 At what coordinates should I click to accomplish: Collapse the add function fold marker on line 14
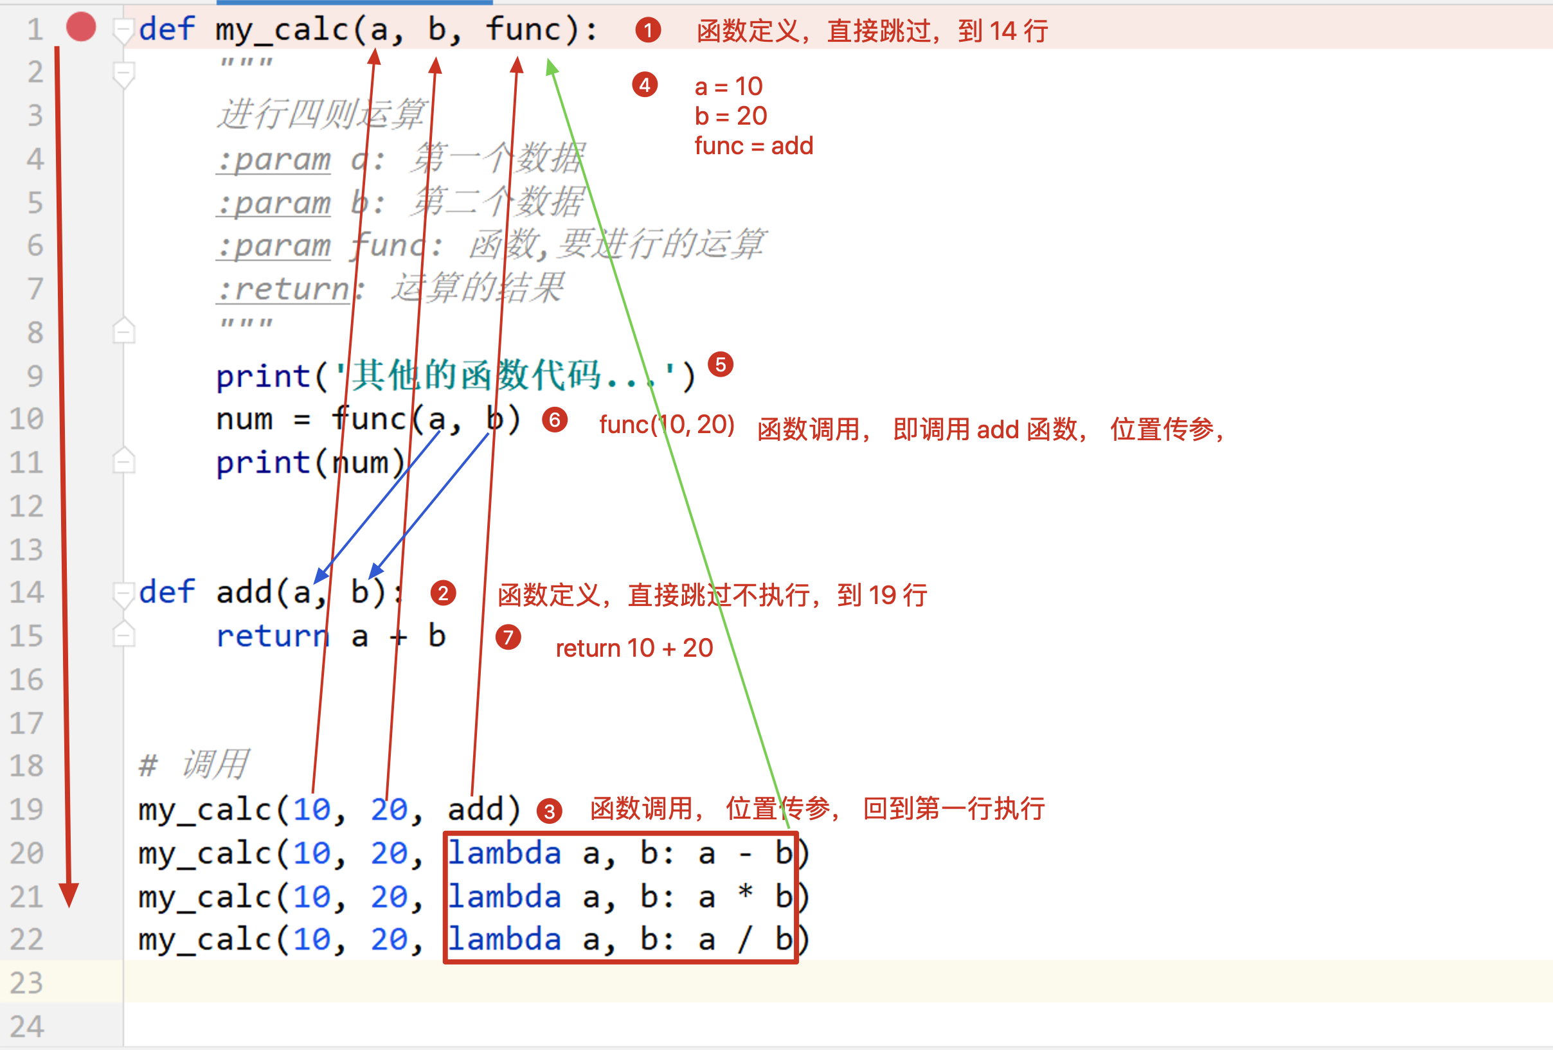123,593
